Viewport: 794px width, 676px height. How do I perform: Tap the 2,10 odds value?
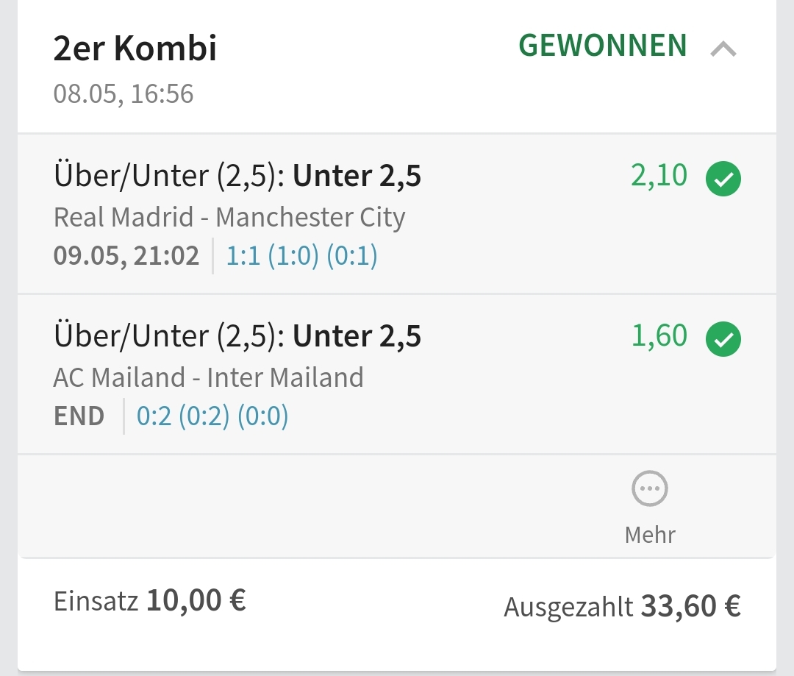[x=659, y=176]
